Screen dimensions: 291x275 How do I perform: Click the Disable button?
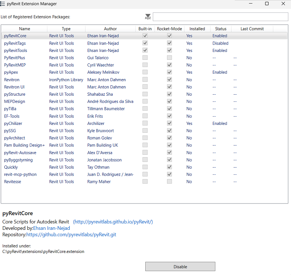click(180, 266)
